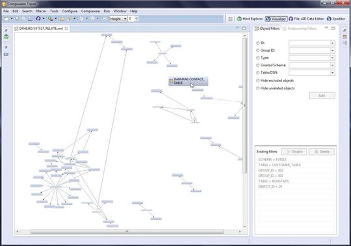The image size is (351, 246).
Task: Open the Window menu
Action: (120, 11)
